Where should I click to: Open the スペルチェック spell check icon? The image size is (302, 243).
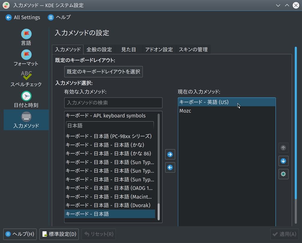click(26, 75)
